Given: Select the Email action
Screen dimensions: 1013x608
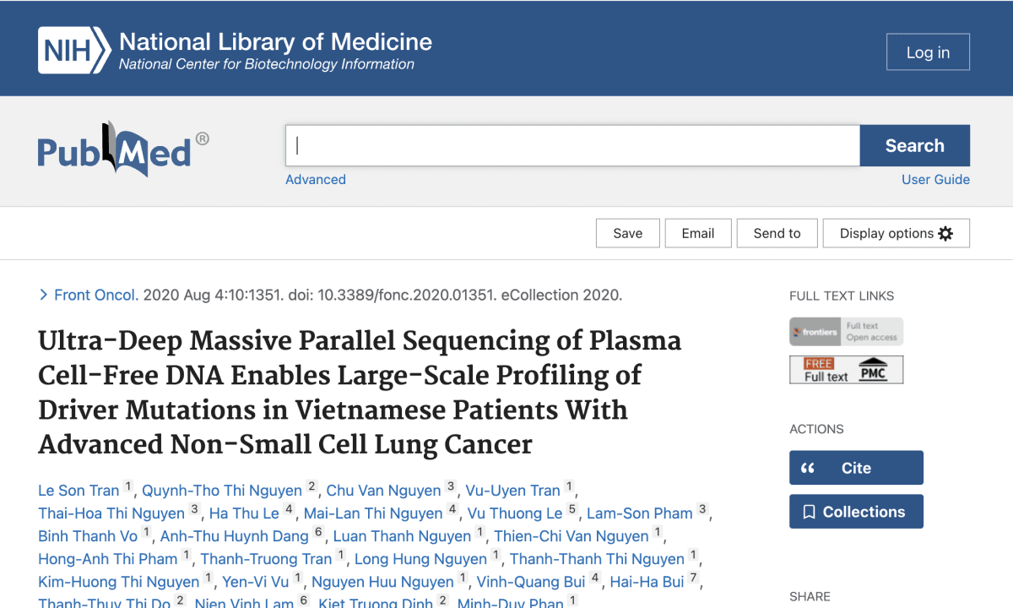Looking at the screenshot, I should [698, 233].
